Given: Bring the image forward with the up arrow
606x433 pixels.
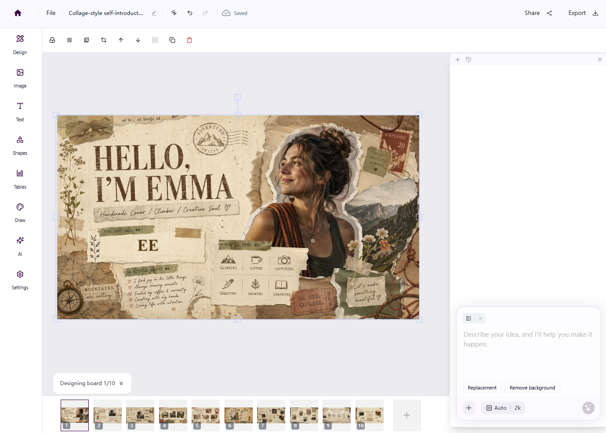Looking at the screenshot, I should coord(121,40).
